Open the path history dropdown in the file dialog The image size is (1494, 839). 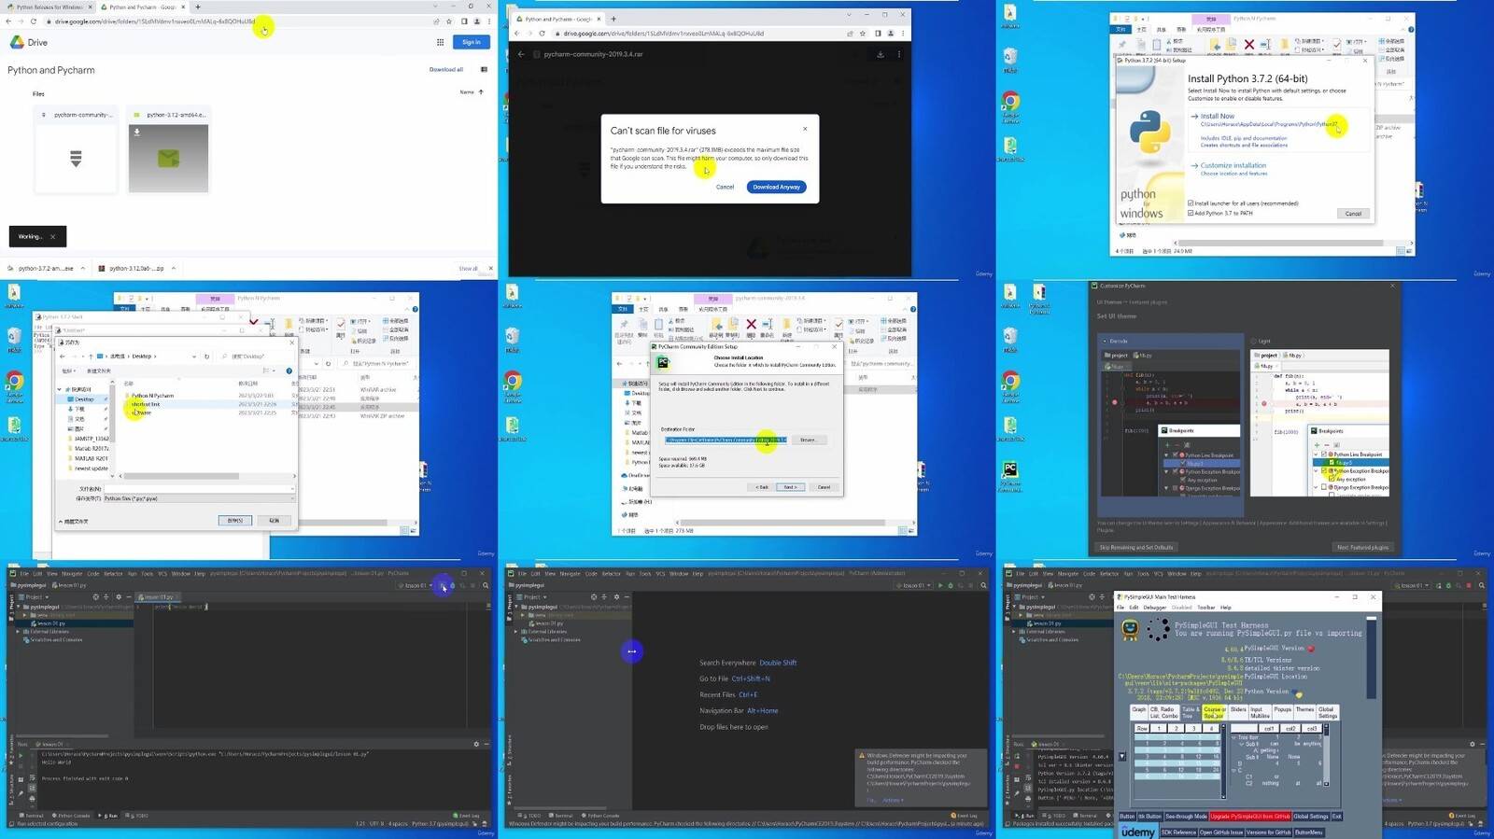point(194,356)
